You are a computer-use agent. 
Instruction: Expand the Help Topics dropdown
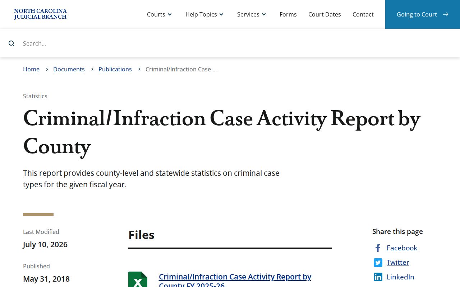click(204, 14)
